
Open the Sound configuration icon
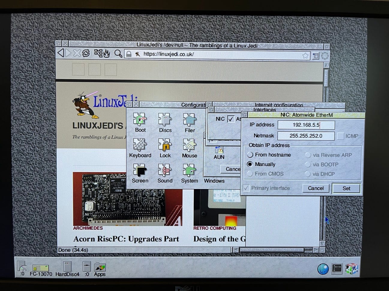[x=165, y=171]
